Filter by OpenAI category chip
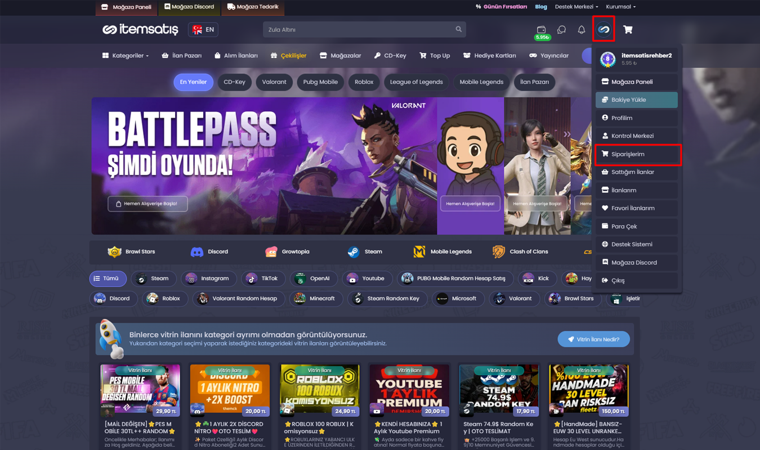The height and width of the screenshot is (450, 760). 313,278
